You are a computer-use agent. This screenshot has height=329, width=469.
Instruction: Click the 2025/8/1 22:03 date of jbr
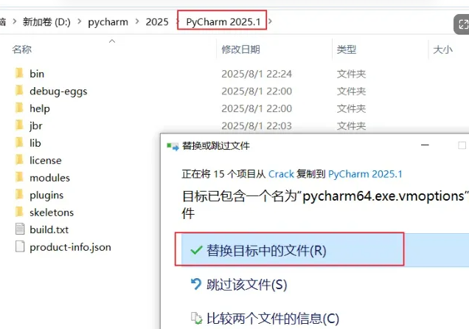click(x=257, y=126)
